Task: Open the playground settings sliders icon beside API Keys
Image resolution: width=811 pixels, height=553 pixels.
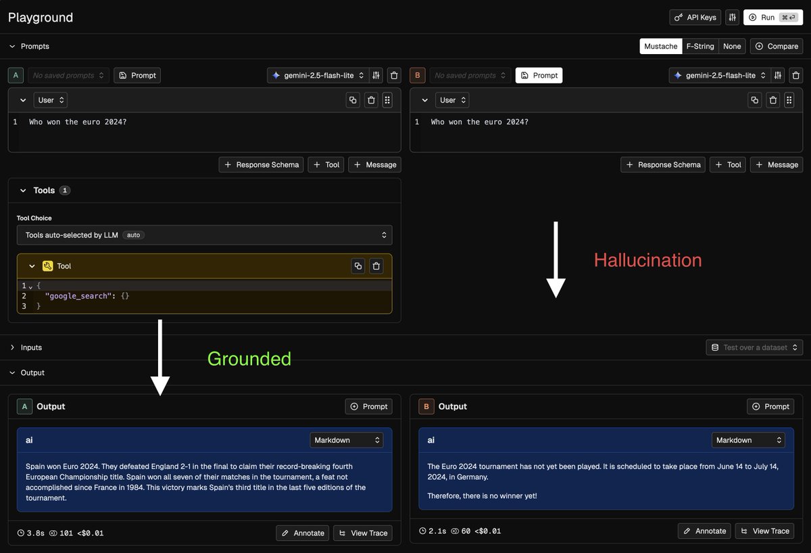Action: pyautogui.click(x=732, y=17)
